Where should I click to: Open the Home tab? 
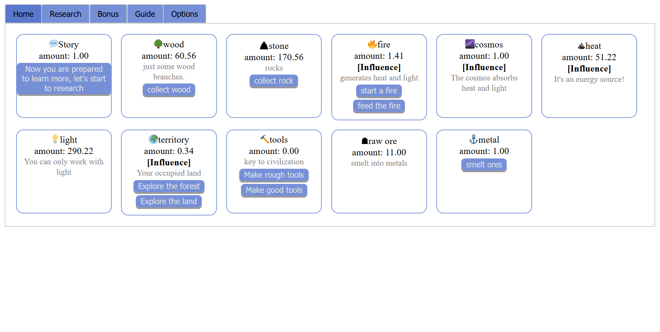23,14
